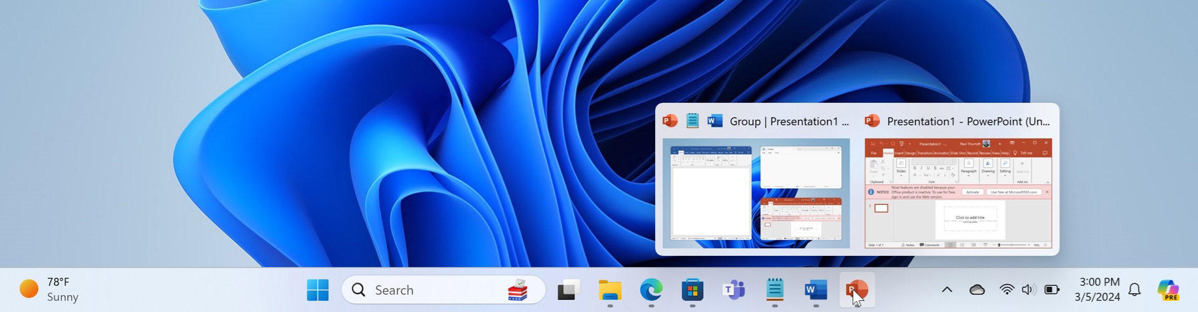The width and height of the screenshot is (1198, 312).
Task: Open File Explorer from the taskbar
Action: click(610, 290)
